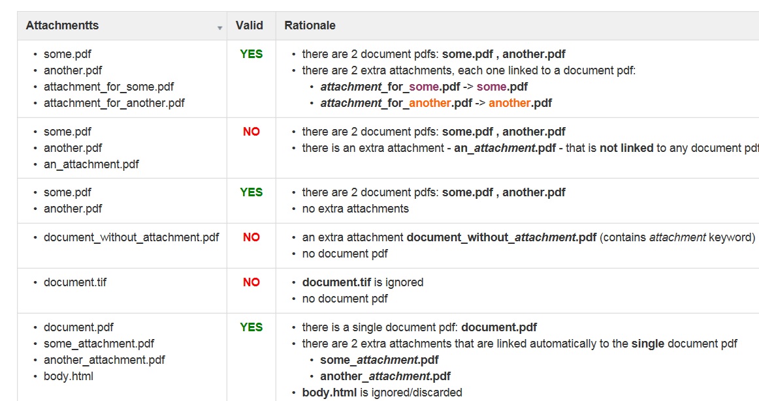Click NO in the an_attachment.pdf row
The height and width of the screenshot is (401, 759).
[251, 132]
